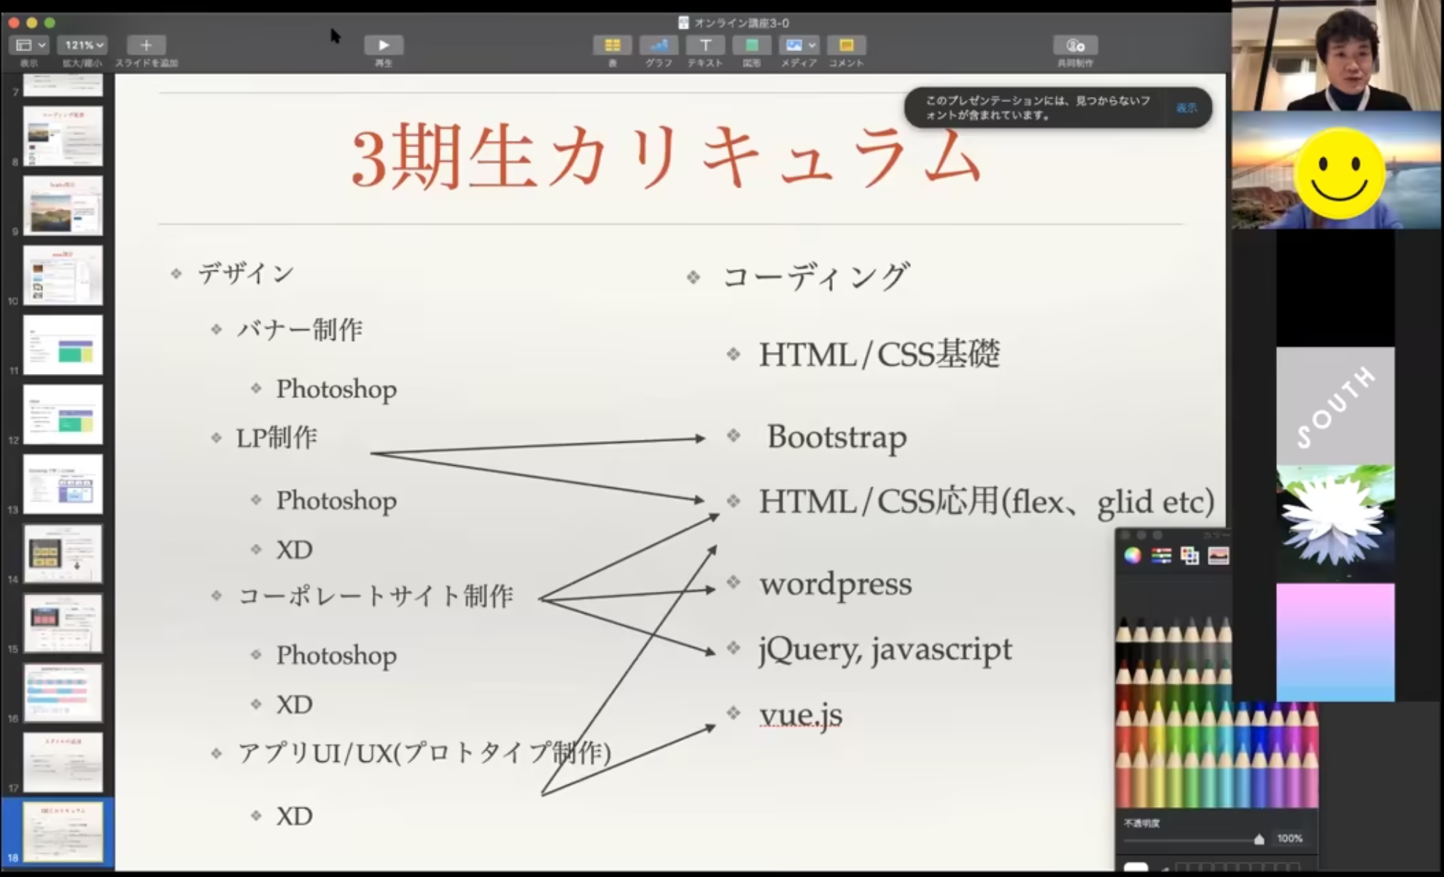Click the アプリUI/UX bullet text
This screenshot has width=1444, height=877.
[424, 754]
